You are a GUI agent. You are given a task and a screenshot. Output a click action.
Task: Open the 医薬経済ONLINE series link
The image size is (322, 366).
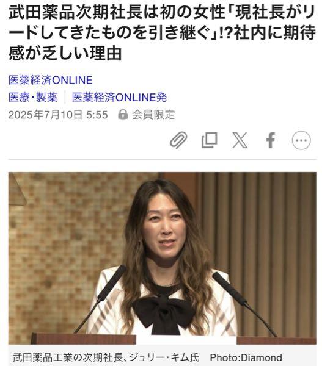51,80
